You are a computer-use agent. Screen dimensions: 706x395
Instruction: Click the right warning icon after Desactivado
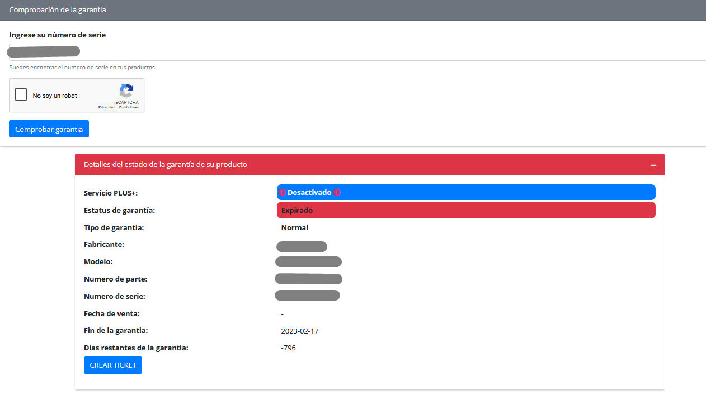[337, 192]
